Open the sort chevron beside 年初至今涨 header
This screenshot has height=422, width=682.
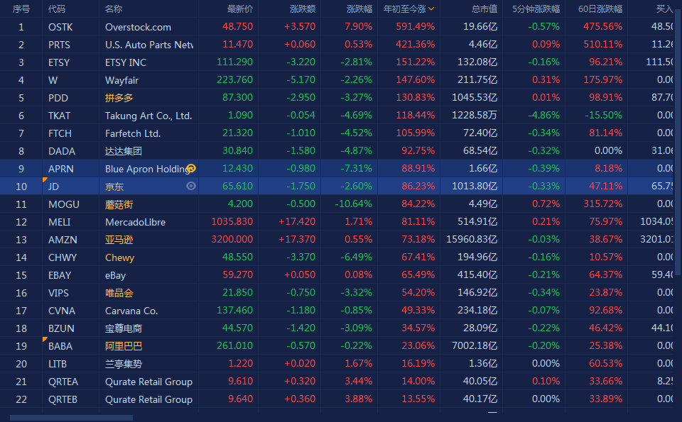tap(431, 9)
